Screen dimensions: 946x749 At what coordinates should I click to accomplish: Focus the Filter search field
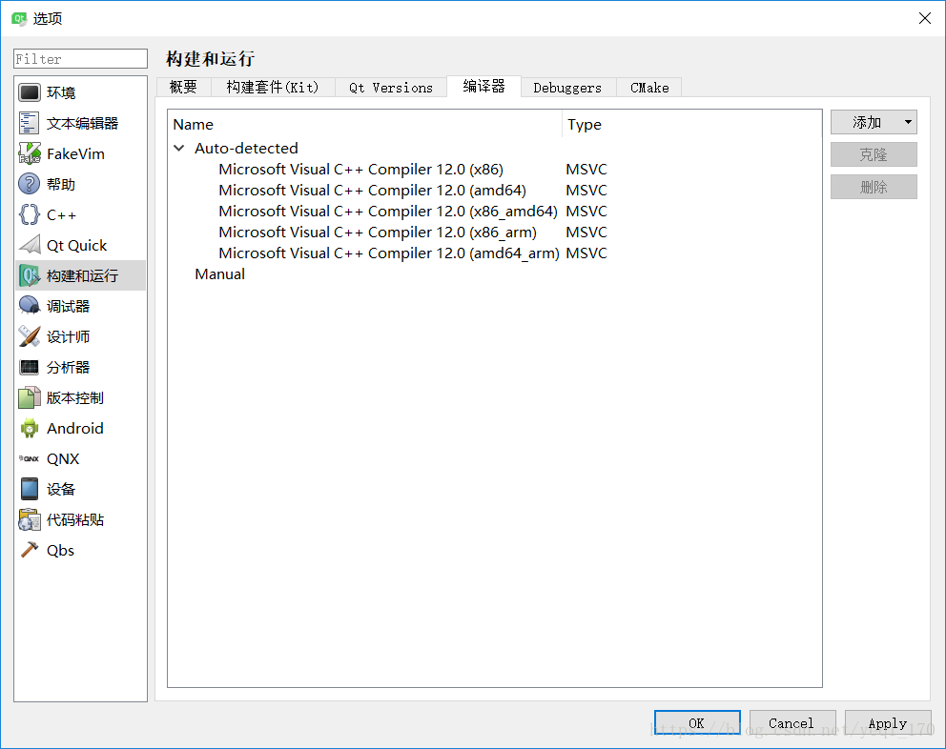[80, 58]
